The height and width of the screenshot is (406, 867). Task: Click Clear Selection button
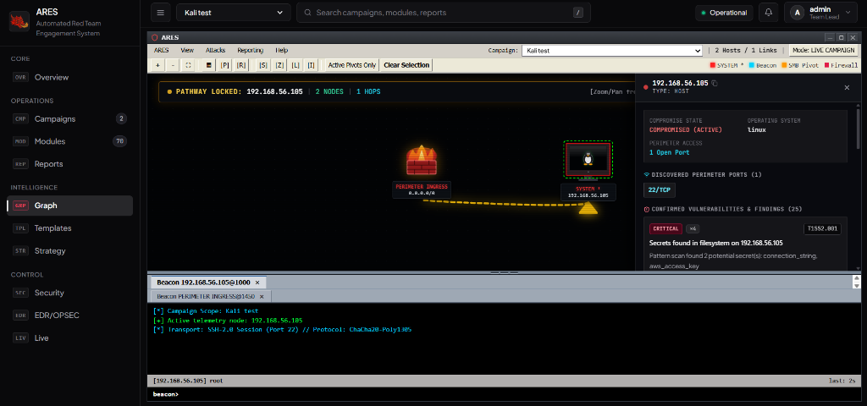click(x=406, y=65)
